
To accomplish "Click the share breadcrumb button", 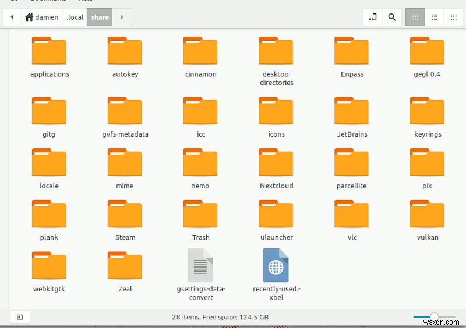I will [x=100, y=17].
